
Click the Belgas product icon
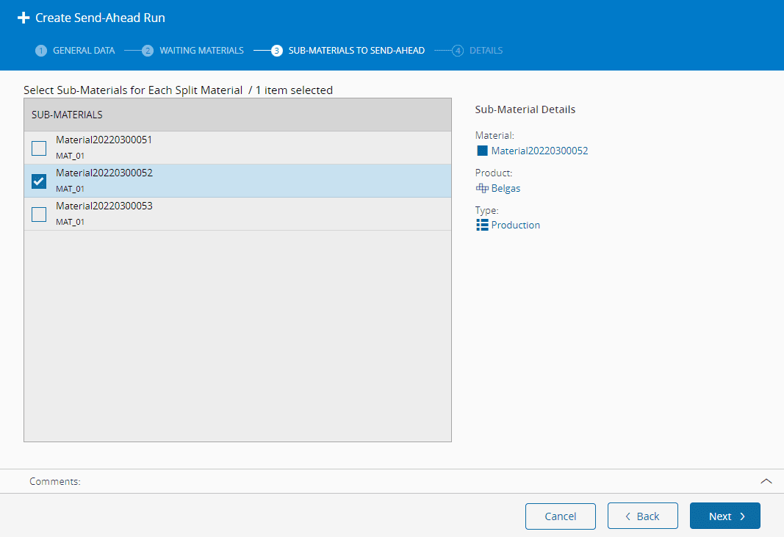click(482, 188)
